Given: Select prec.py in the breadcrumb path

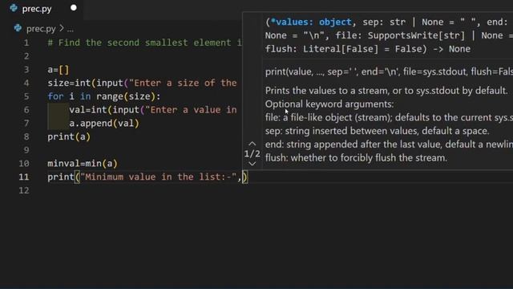Looking at the screenshot, I should [41, 29].
